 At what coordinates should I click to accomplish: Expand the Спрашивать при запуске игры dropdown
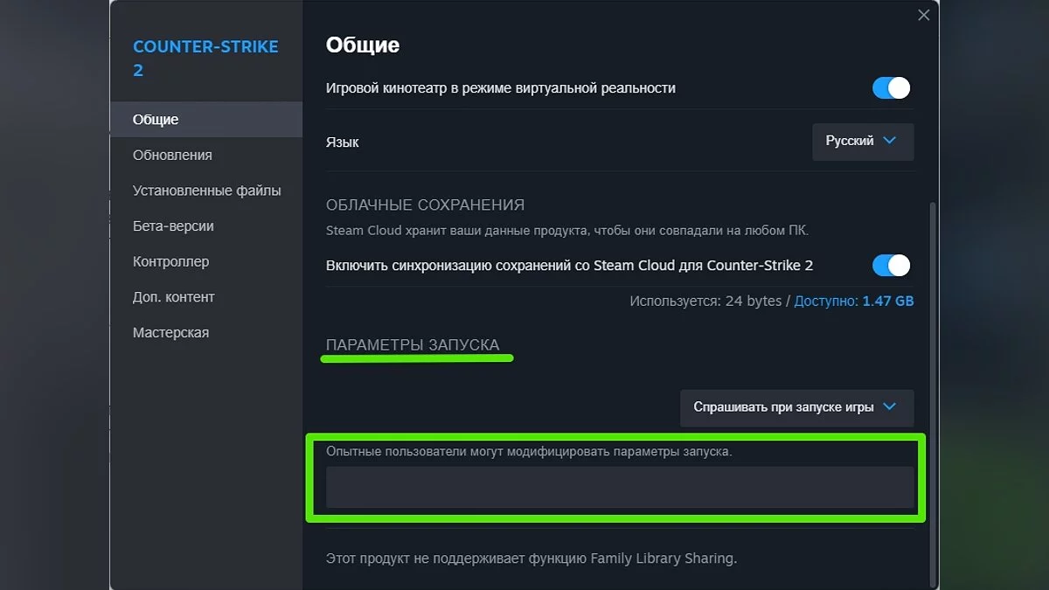[x=795, y=407]
